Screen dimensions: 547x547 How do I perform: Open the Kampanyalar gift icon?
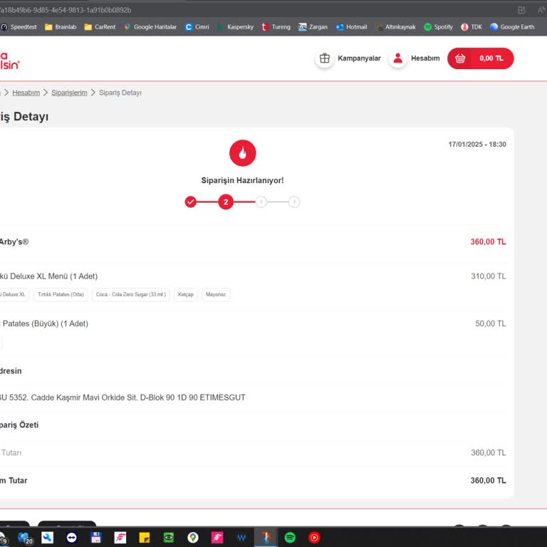325,58
